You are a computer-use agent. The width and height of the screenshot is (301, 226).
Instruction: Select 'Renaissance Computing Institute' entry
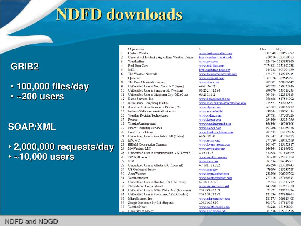(148, 103)
